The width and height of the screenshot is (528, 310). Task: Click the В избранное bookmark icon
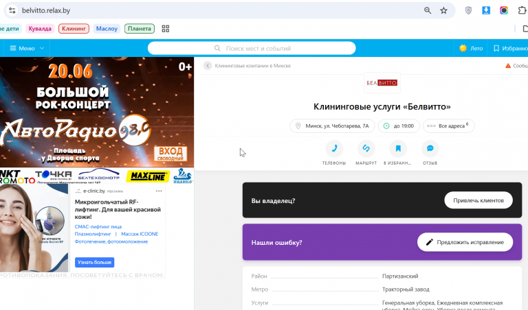click(x=398, y=148)
